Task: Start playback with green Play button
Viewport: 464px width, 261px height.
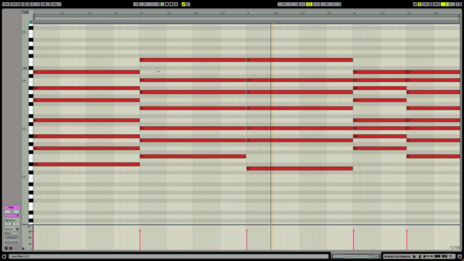Action: 162,4
